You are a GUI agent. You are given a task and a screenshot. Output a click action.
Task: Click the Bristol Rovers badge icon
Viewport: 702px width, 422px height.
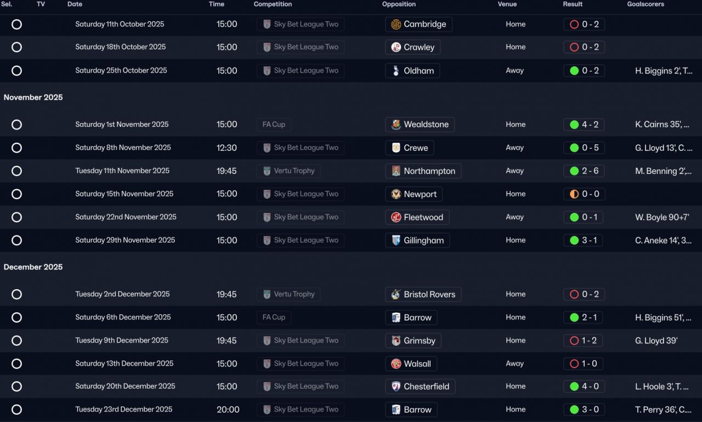396,295
